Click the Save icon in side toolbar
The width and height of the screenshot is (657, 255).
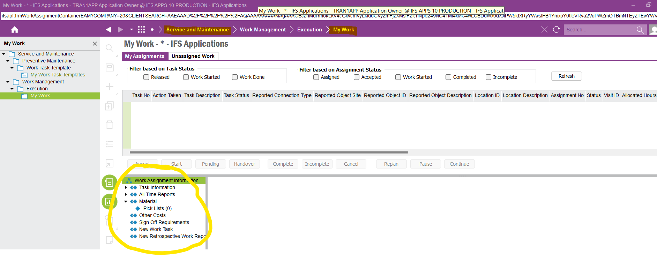(110, 67)
